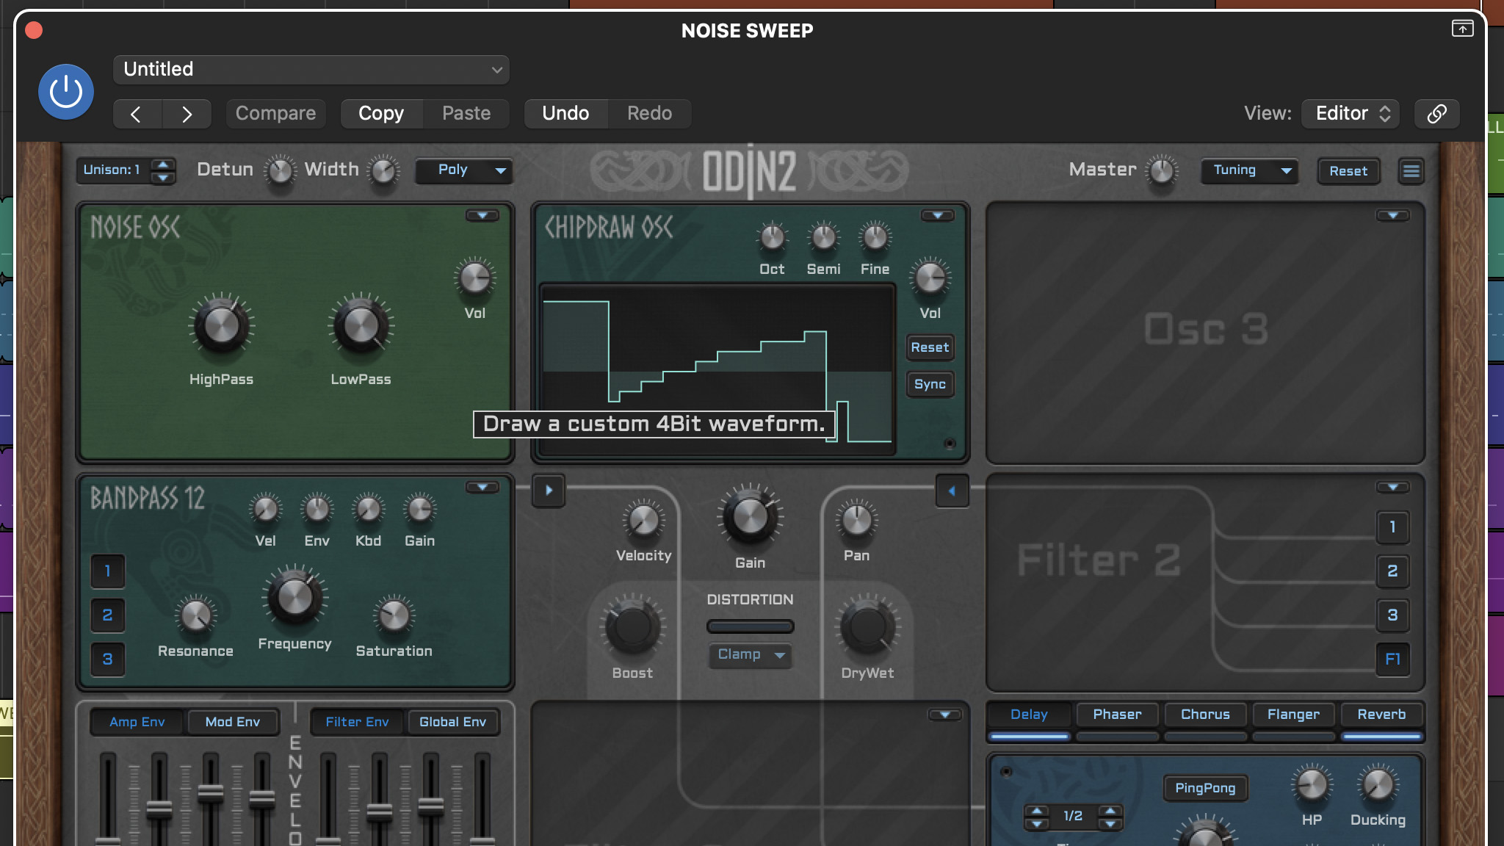Screen dimensions: 1504x846
Task: Click the amplifier Pan knob
Action: [856, 520]
